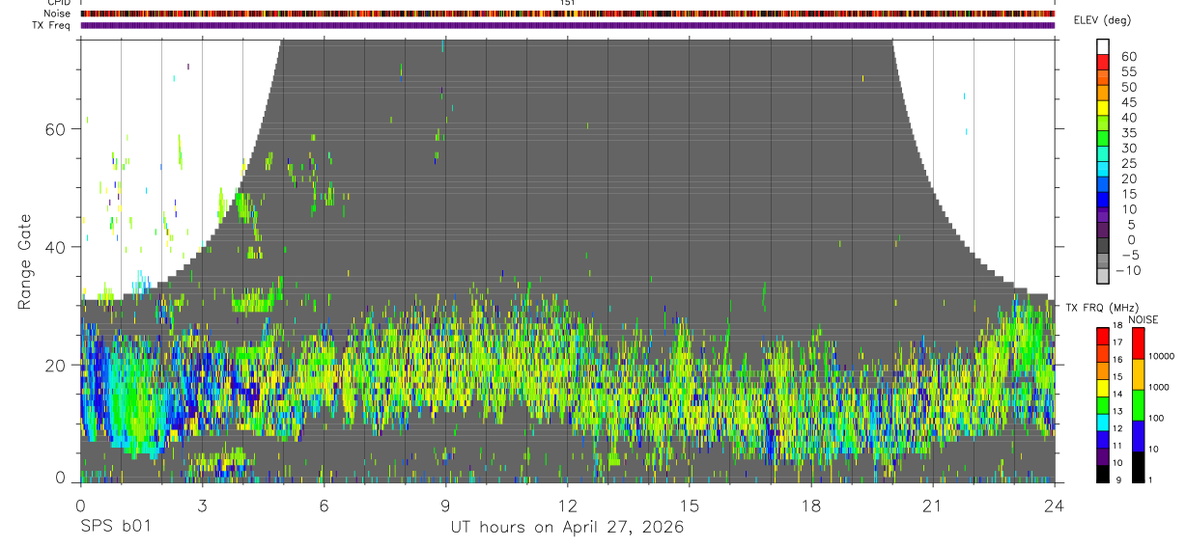1186x547 pixels.
Task: Click the yellow swatch in ELEV legend
Action: click(x=1103, y=109)
